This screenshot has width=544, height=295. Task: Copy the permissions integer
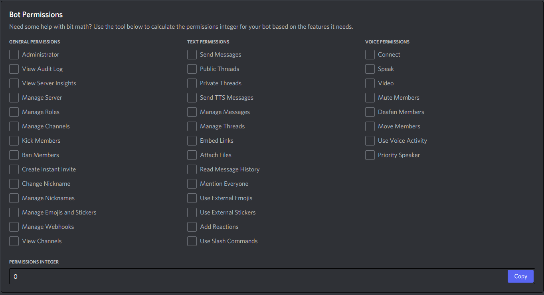(x=520, y=276)
